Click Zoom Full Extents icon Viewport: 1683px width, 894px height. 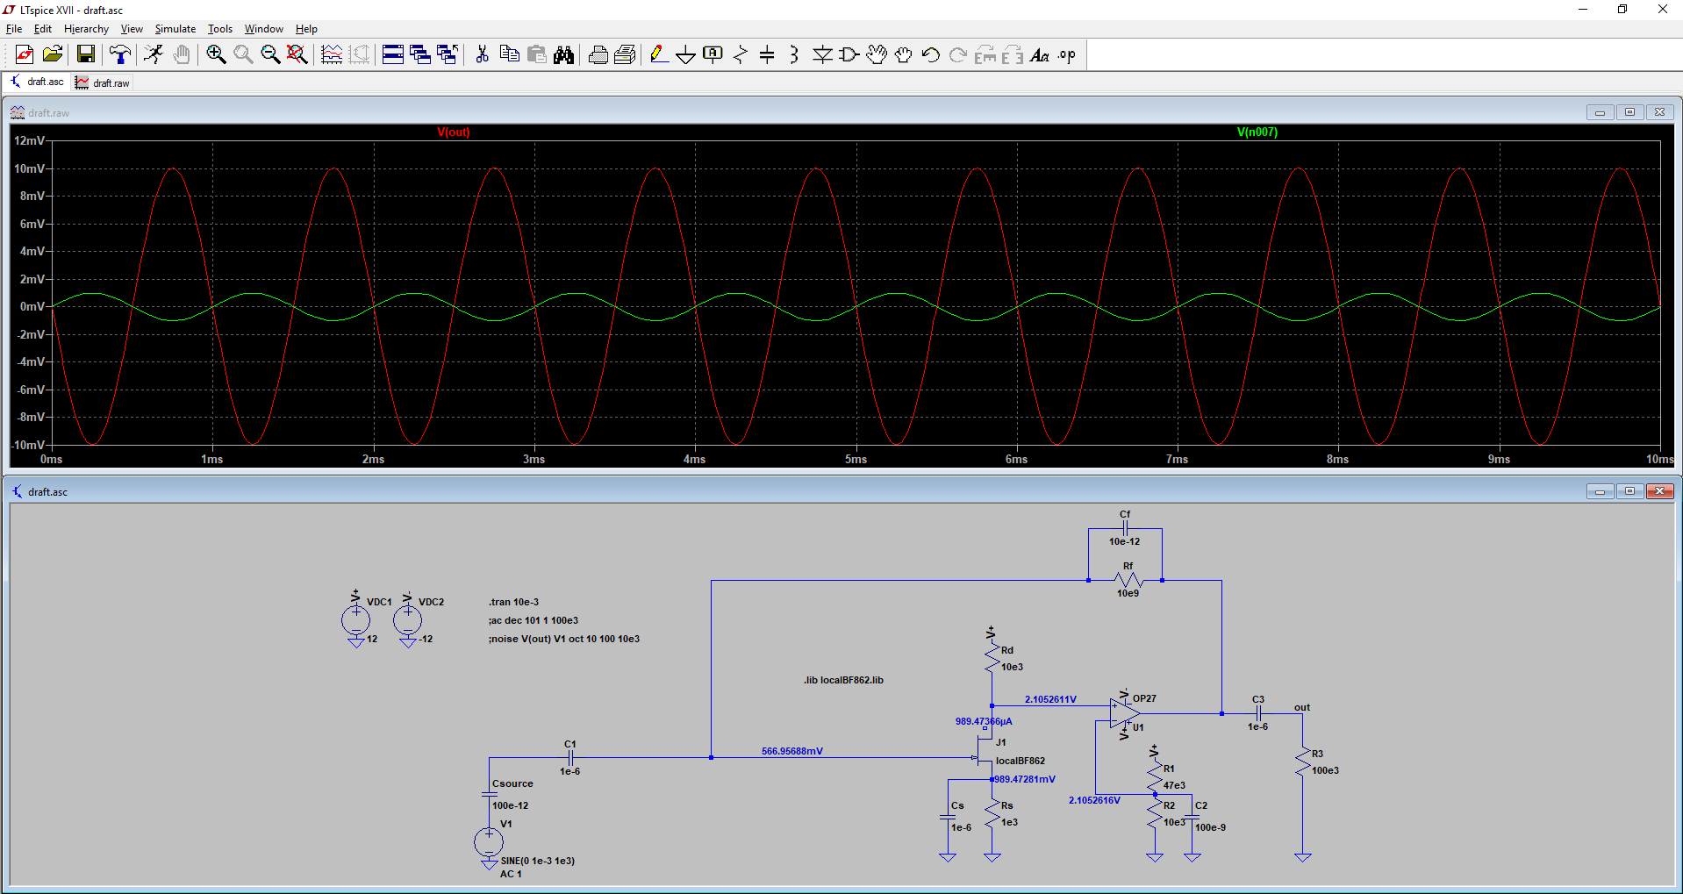(297, 54)
